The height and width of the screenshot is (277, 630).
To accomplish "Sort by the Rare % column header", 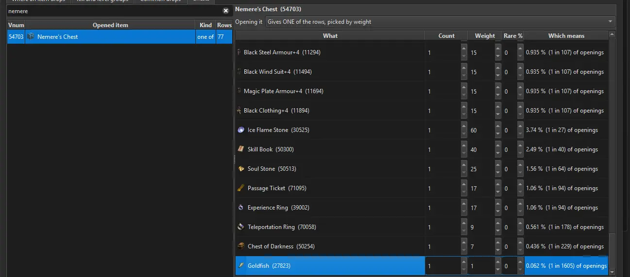I will click(513, 35).
